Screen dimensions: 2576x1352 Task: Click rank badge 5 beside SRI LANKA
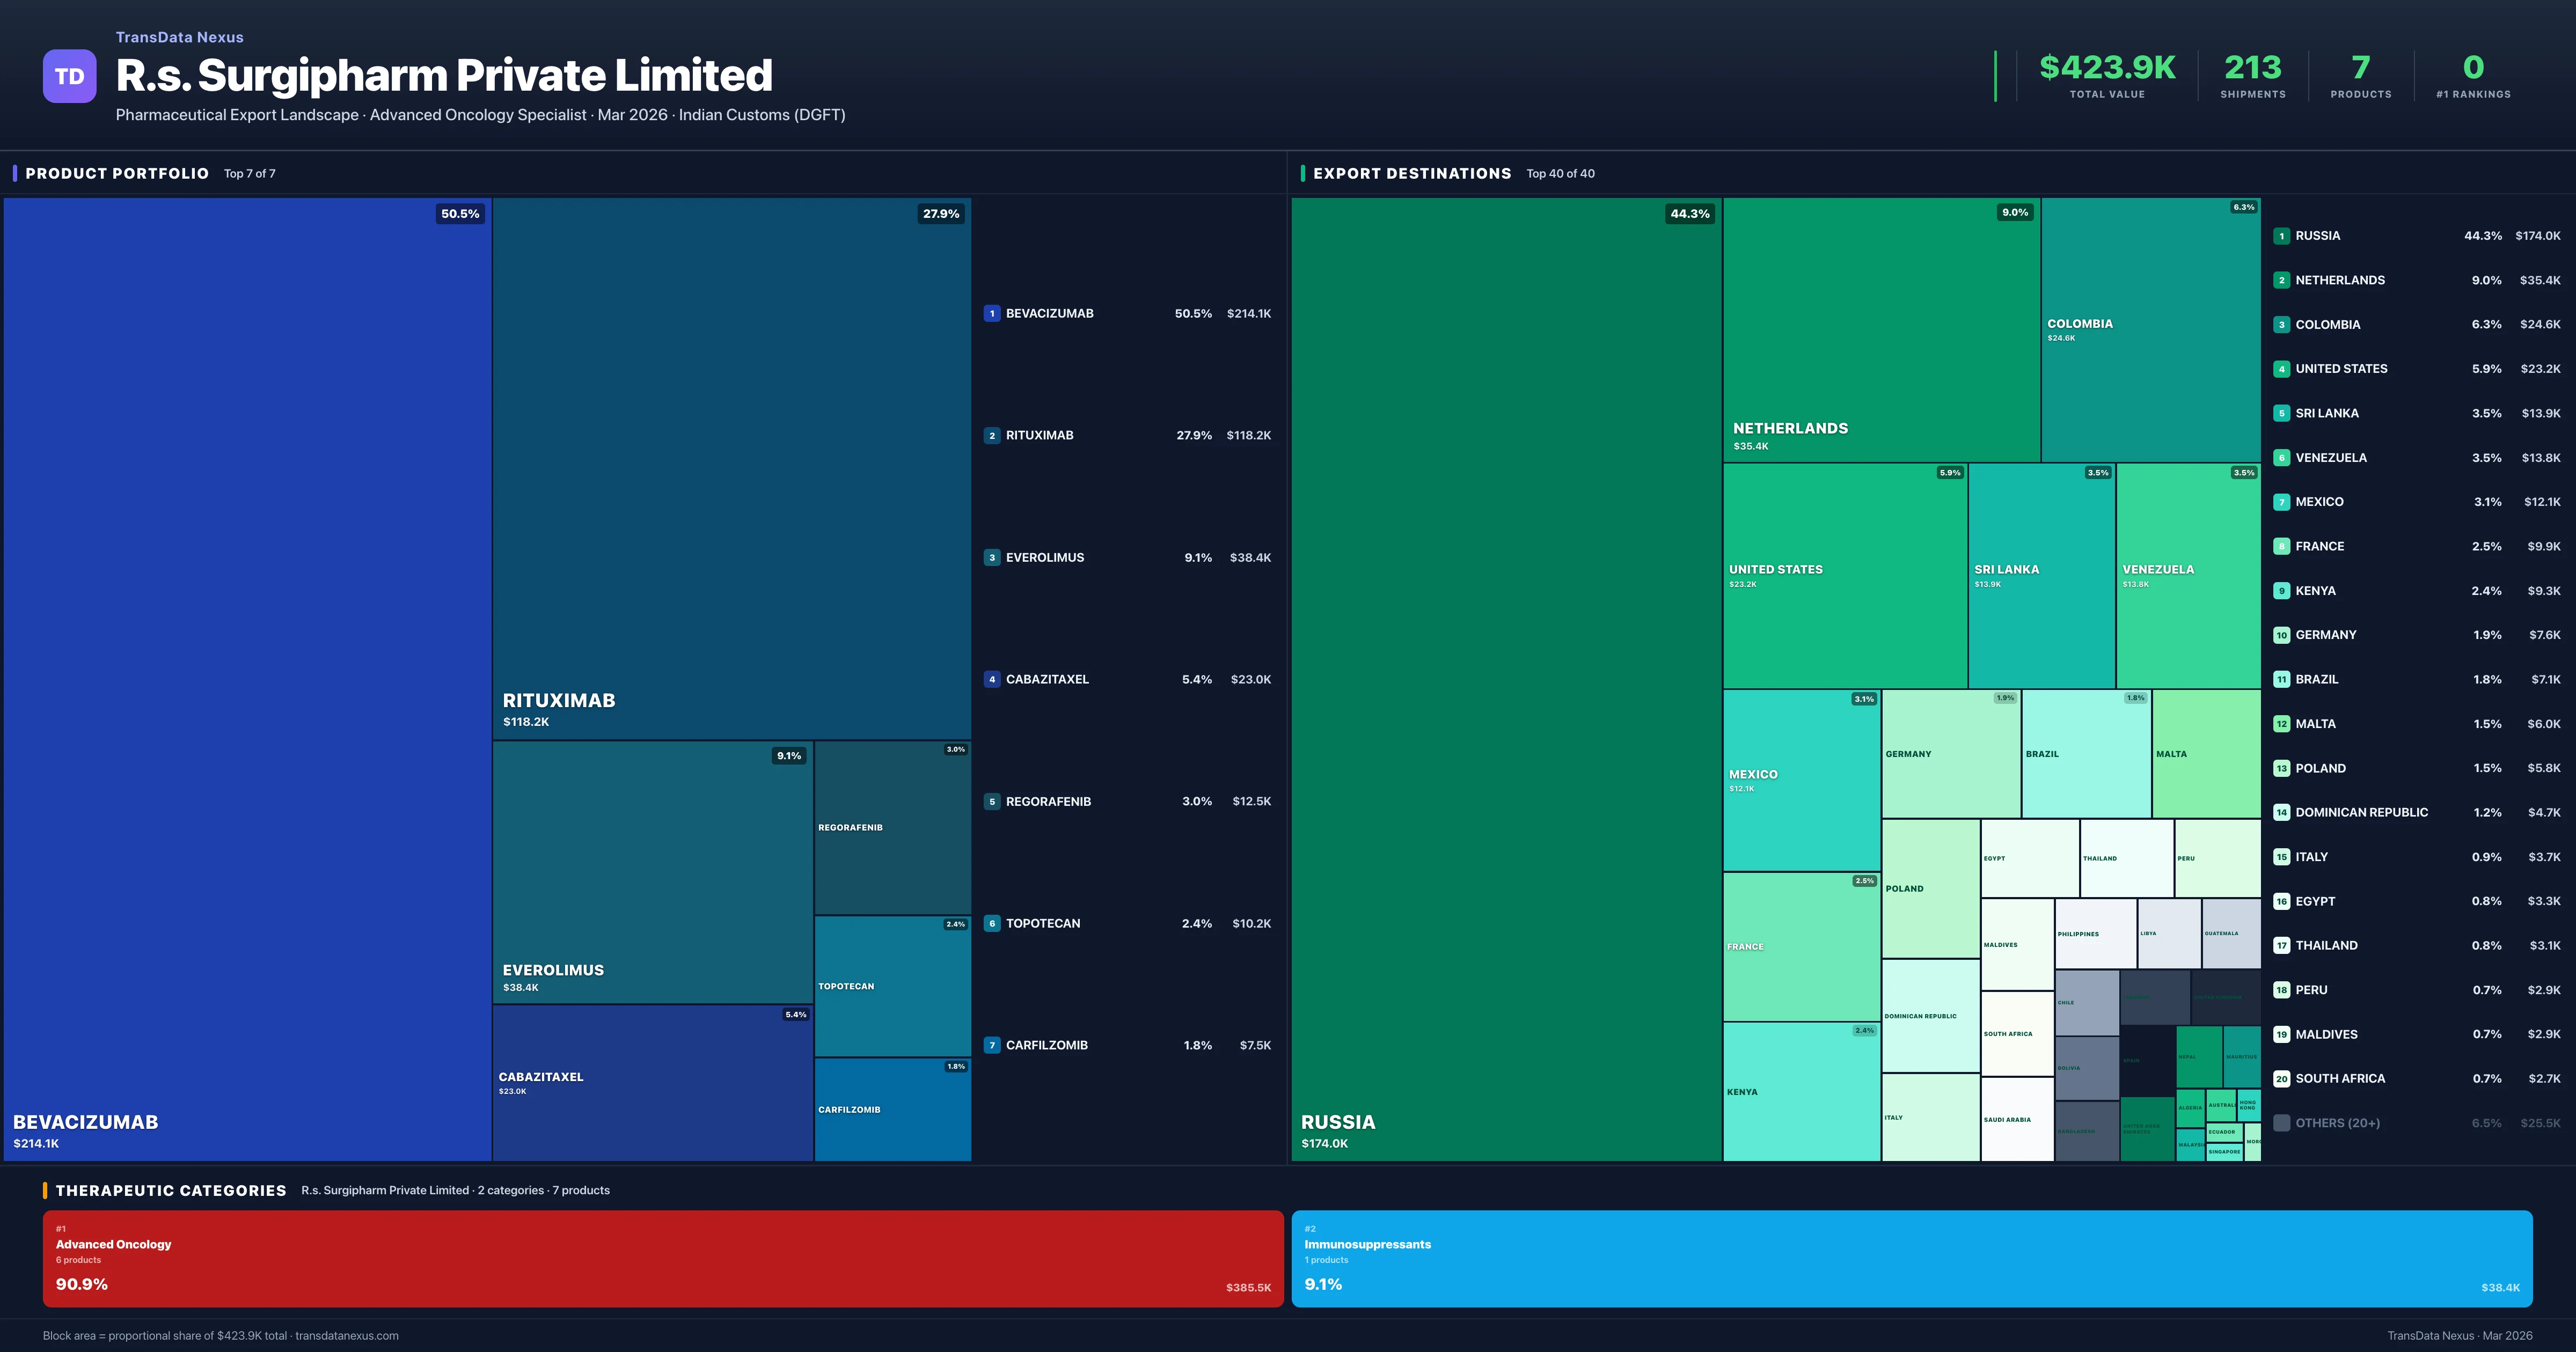(x=2283, y=412)
